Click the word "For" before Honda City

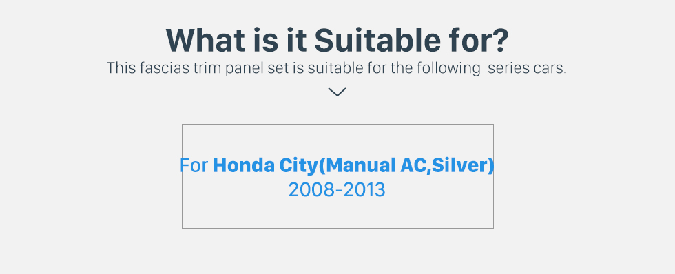194,166
